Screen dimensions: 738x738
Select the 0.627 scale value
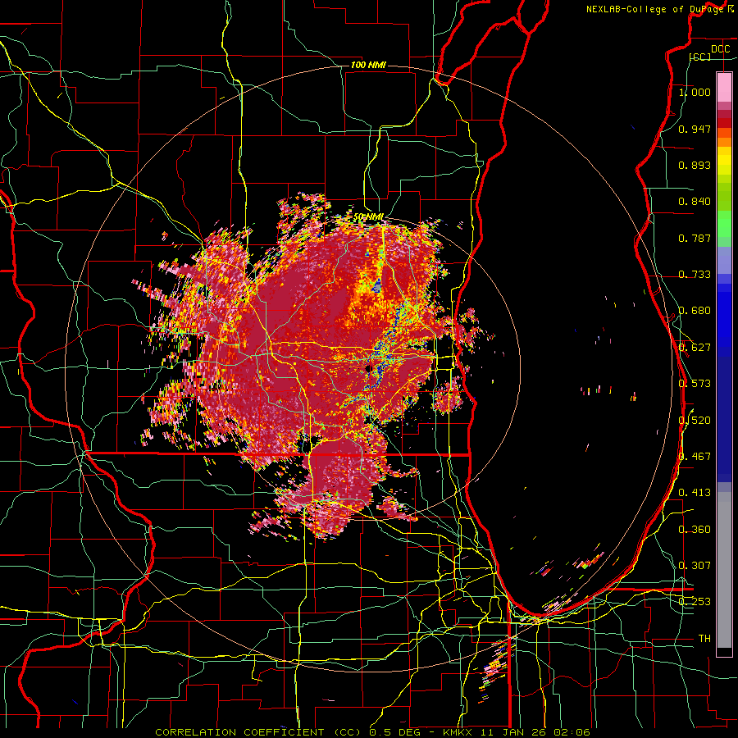[x=695, y=348]
